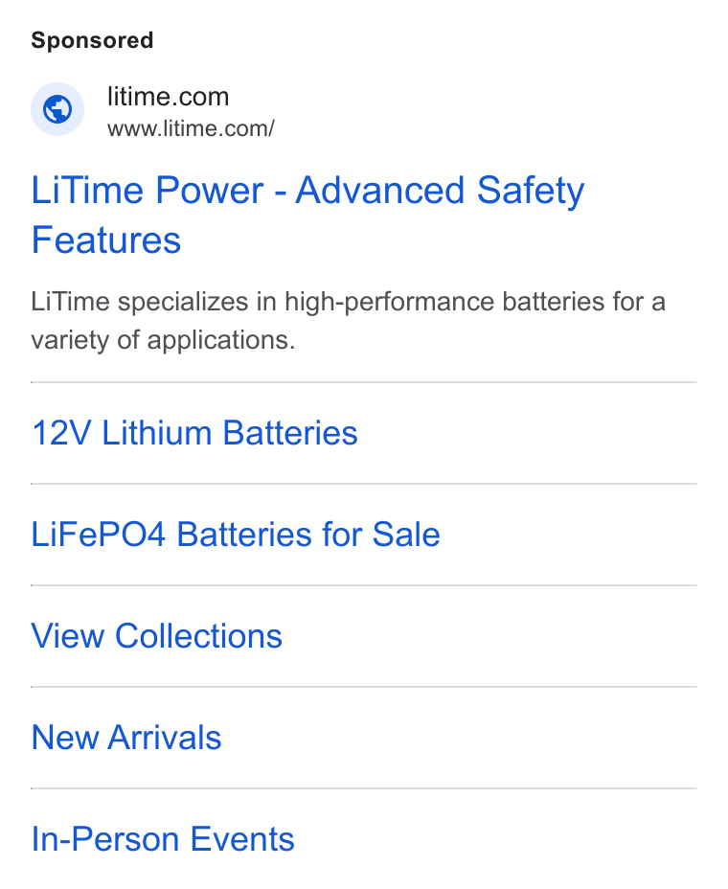The image size is (728, 889).
Task: Click the word "Collections" in View Collections
Action: pos(198,636)
